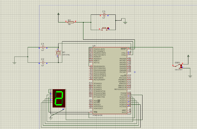Click the SW1 reference label
Viewport: 197px width, 129px height.
click(x=177, y=63)
